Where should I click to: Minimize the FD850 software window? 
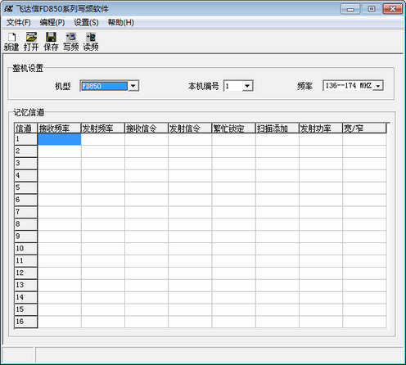point(350,9)
